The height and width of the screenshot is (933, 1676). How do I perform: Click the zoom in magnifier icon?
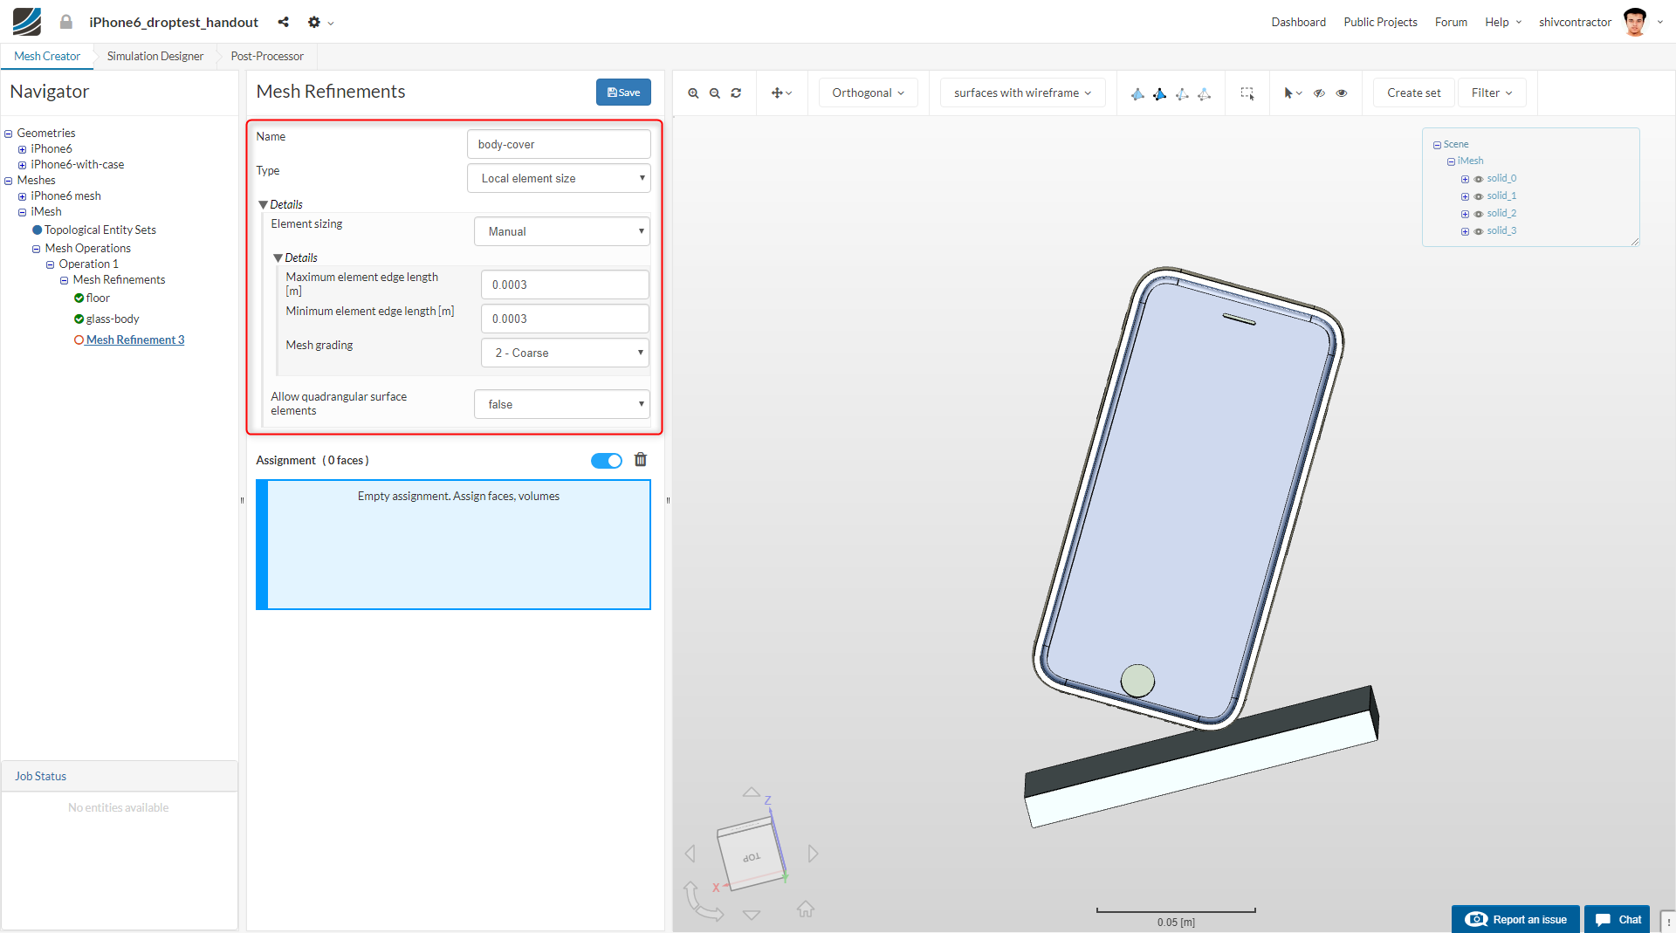(x=693, y=93)
